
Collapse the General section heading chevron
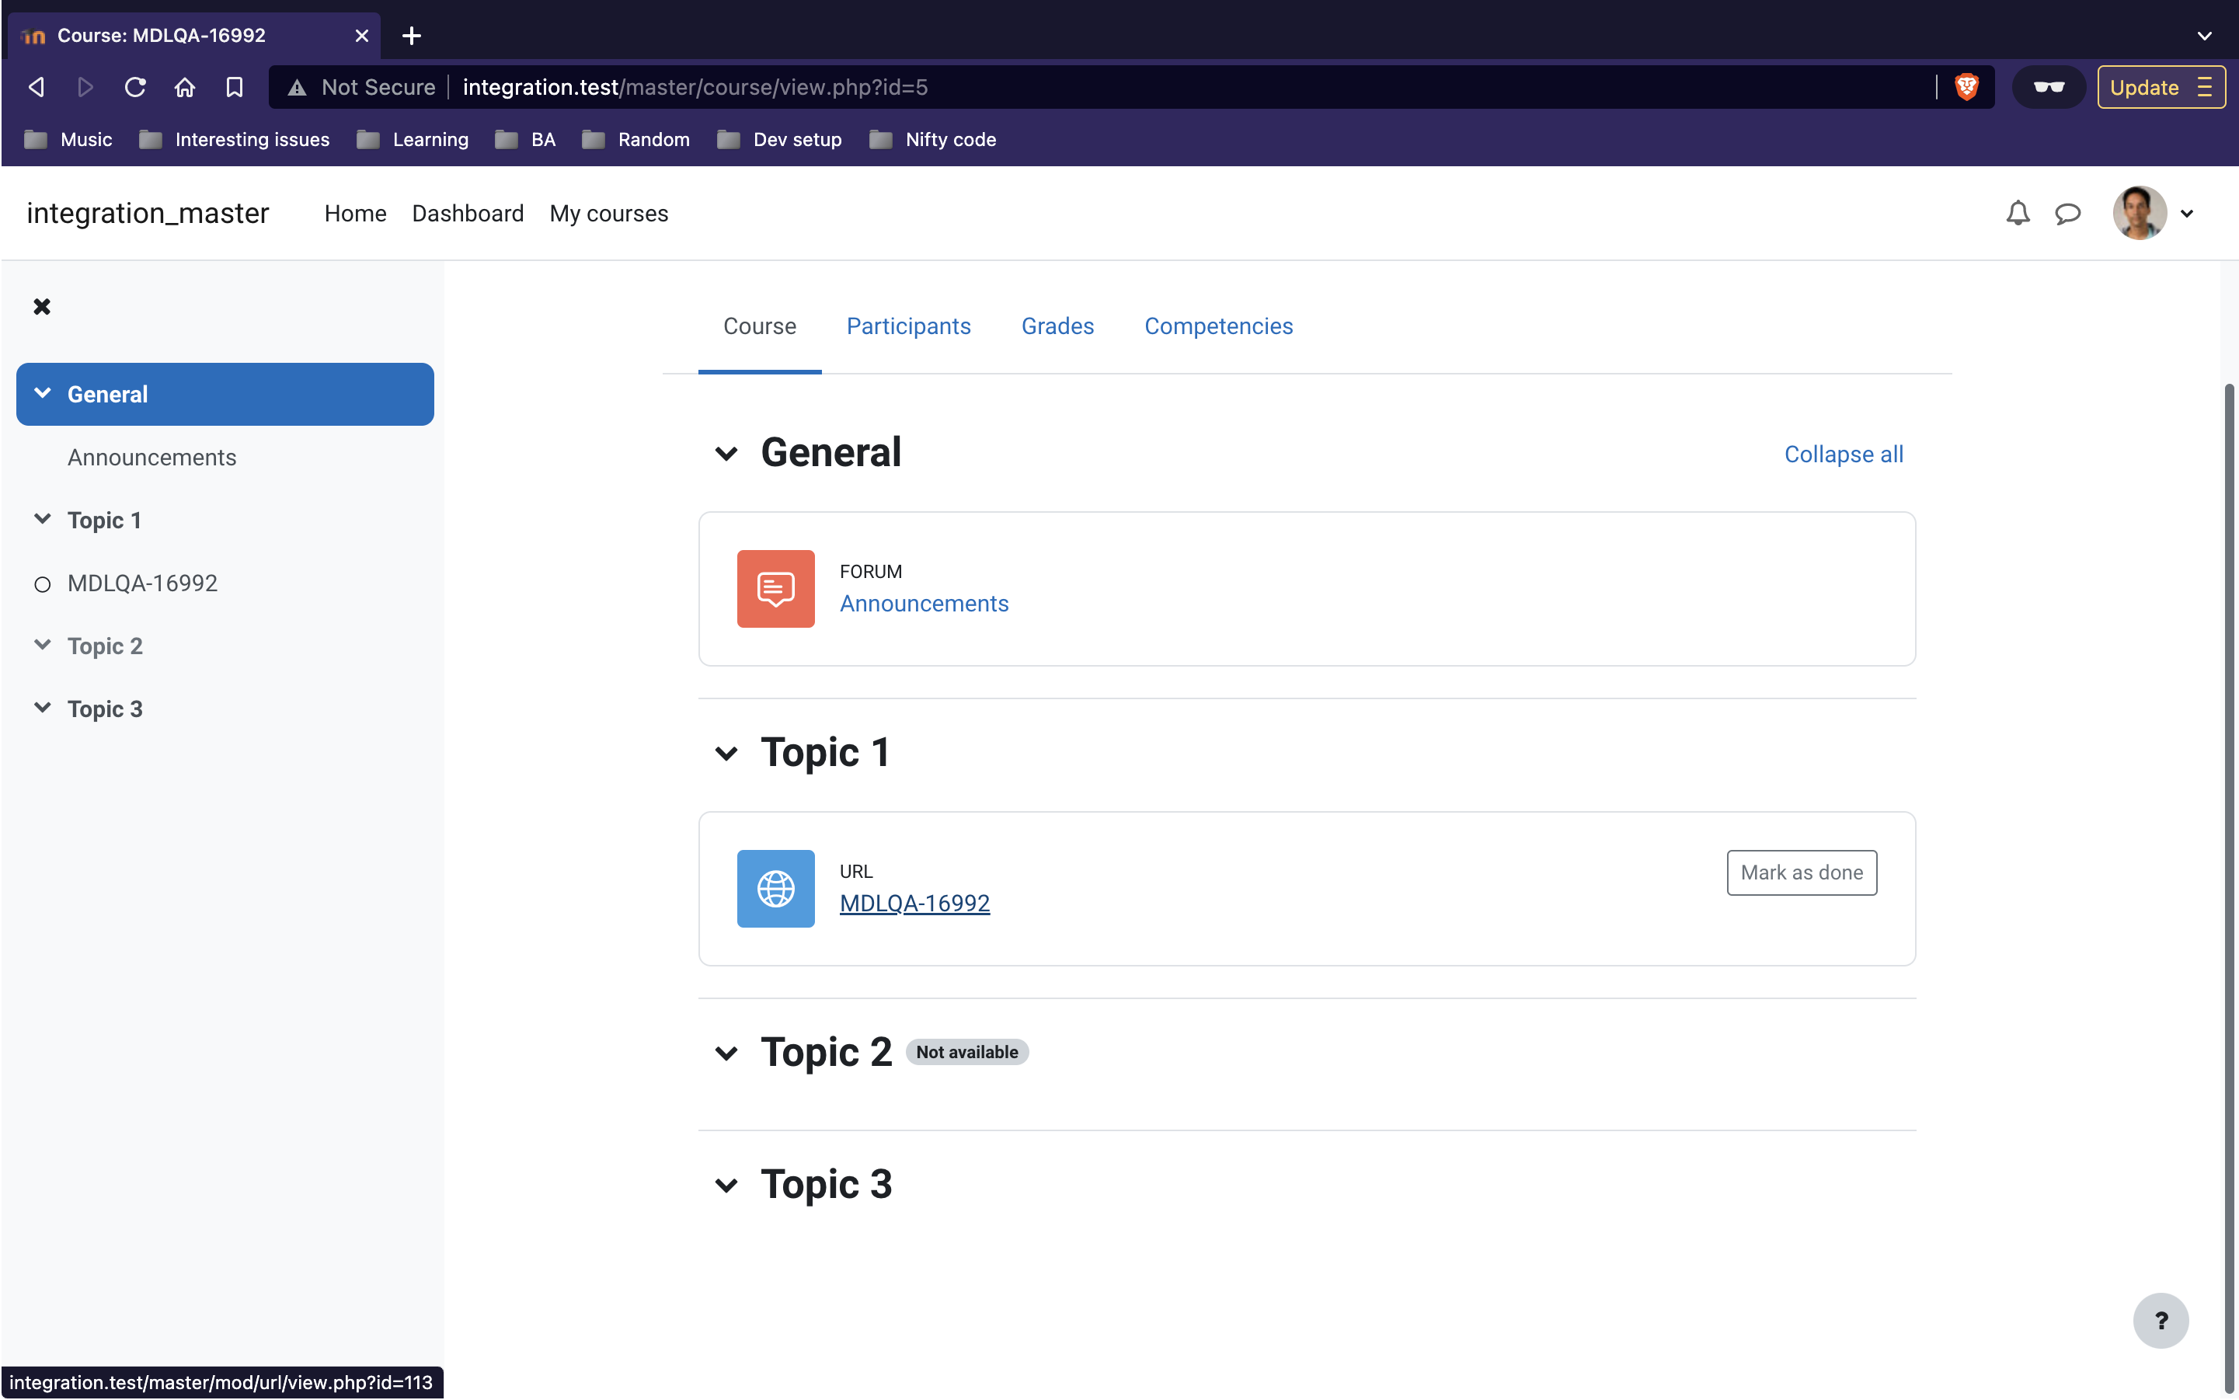pyautogui.click(x=726, y=454)
